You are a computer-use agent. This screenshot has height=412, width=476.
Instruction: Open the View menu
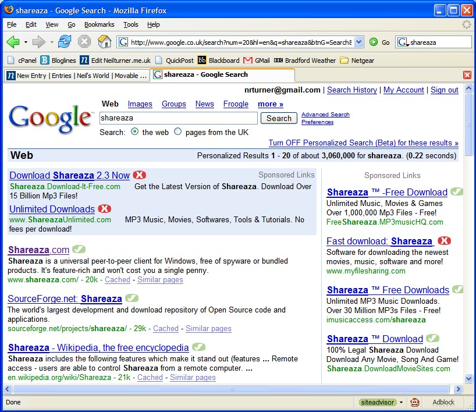click(x=52, y=24)
